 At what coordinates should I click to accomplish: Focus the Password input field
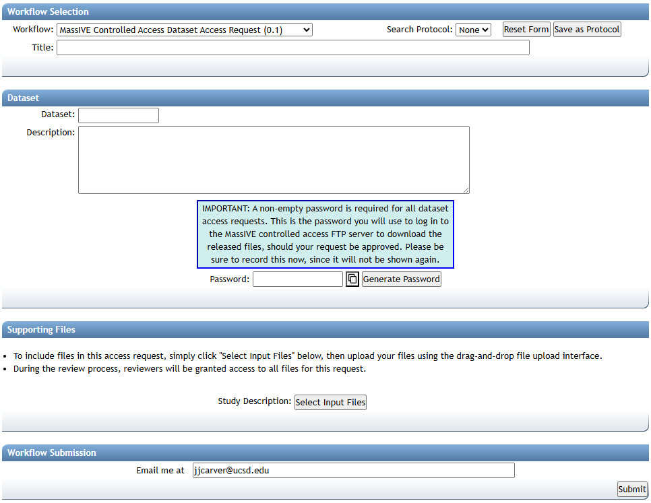298,279
